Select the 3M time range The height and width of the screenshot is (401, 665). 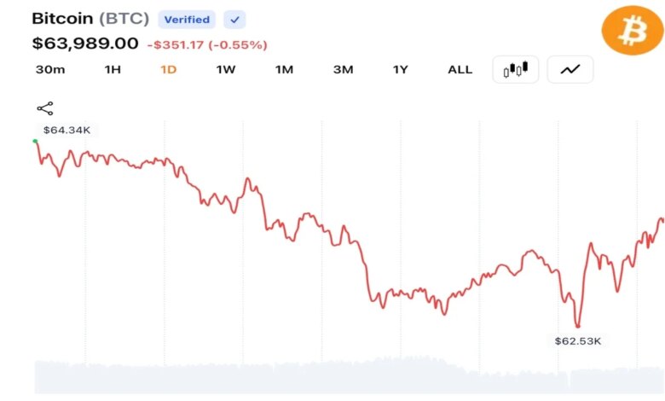pos(343,70)
